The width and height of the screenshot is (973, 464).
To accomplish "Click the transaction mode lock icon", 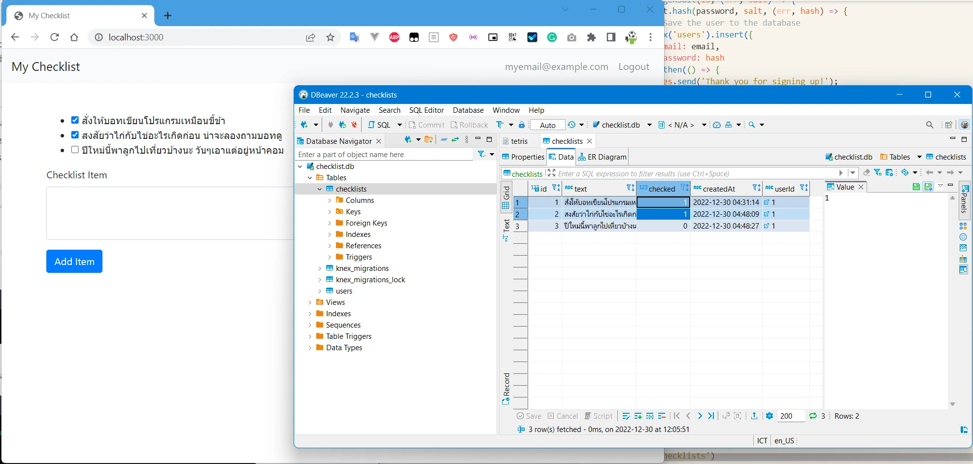I will click(x=522, y=125).
